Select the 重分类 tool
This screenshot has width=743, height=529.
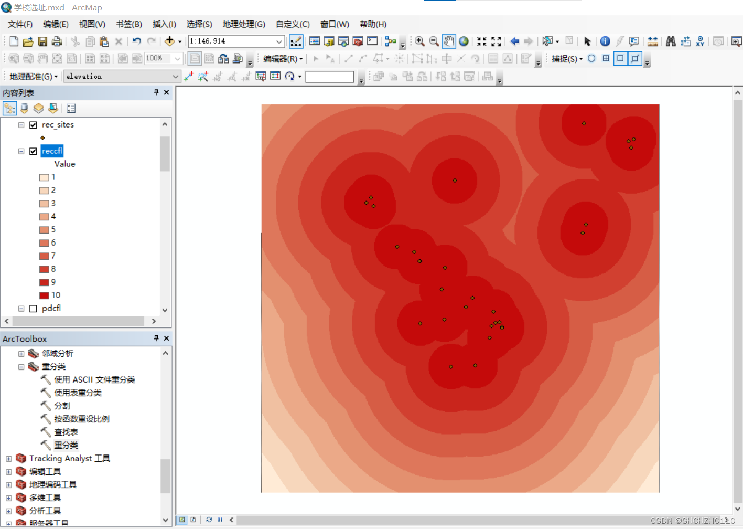click(x=66, y=445)
